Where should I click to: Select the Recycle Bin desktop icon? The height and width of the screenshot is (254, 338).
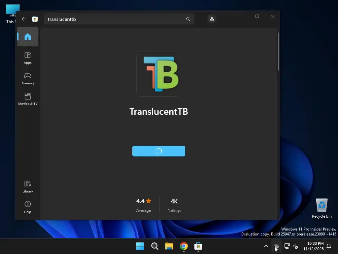[321, 208]
